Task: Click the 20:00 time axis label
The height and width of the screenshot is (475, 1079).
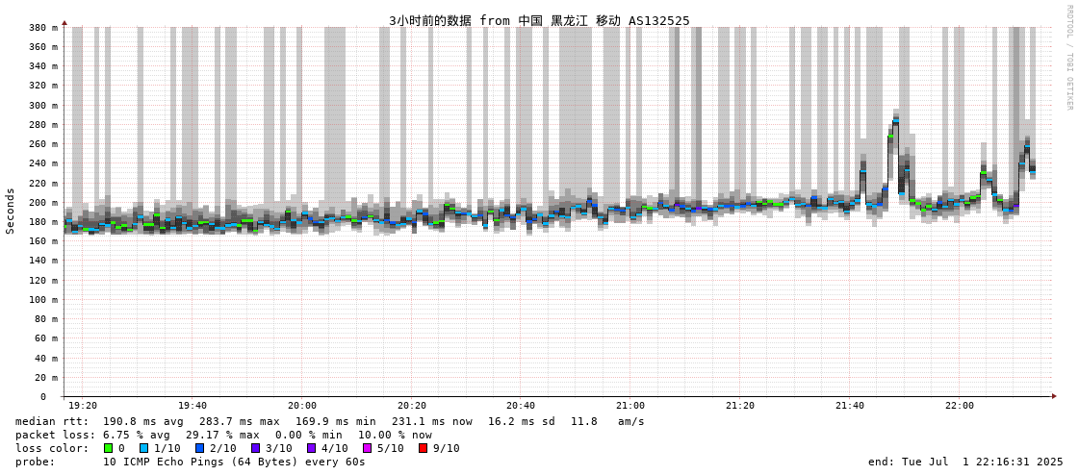Action: coord(301,407)
